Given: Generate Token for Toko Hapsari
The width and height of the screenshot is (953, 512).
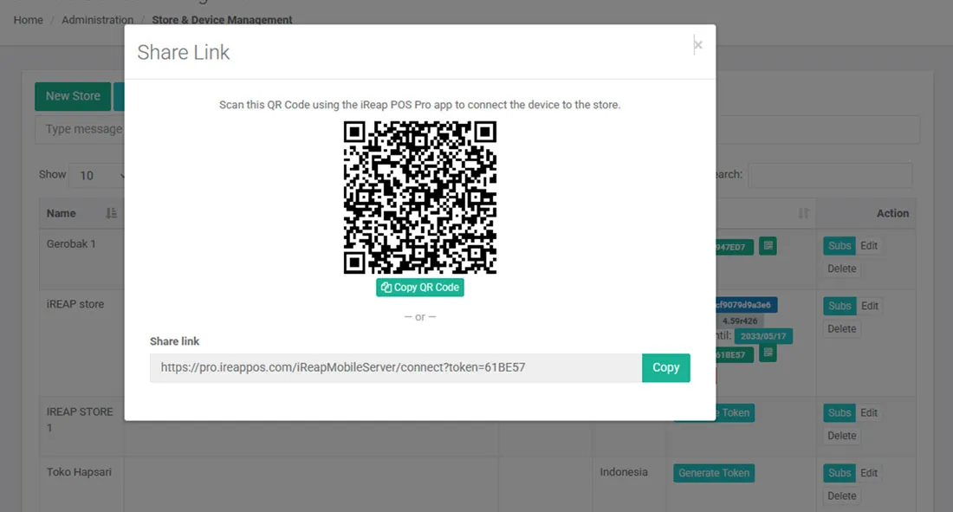Looking at the screenshot, I should [714, 473].
